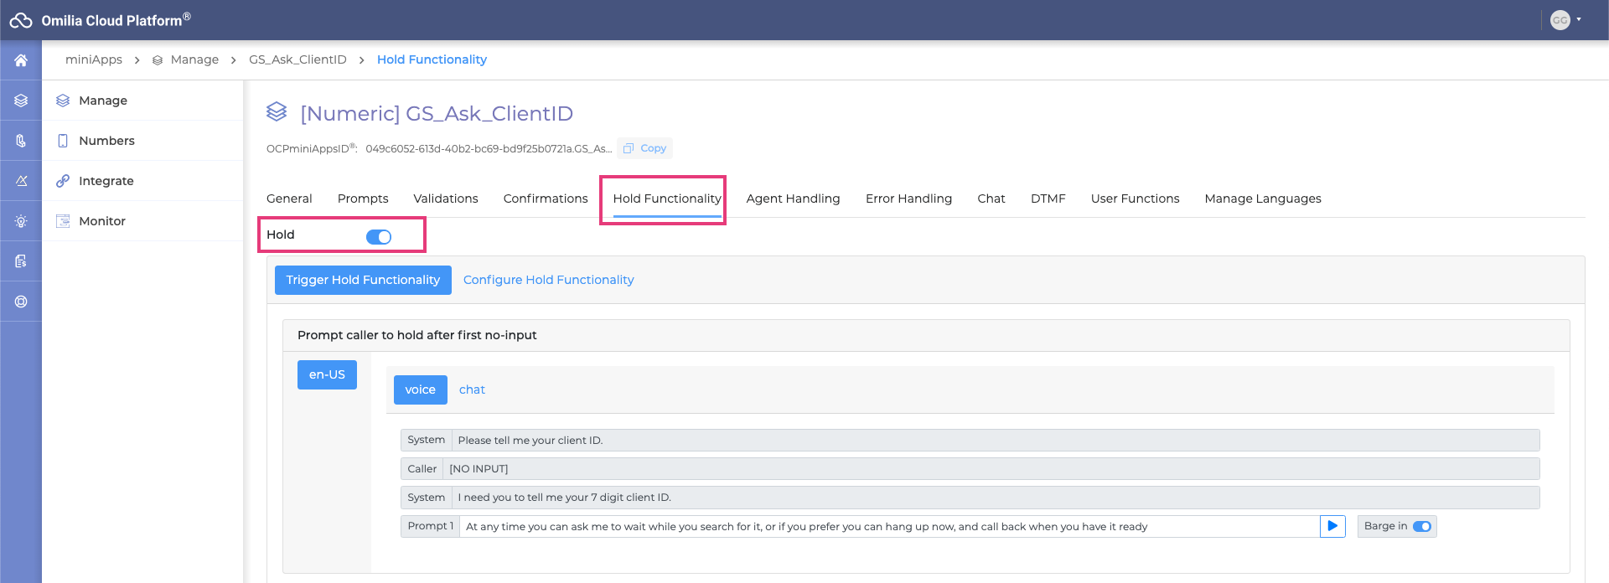1609x583 pixels.
Task: Select the Hold Functionality tab
Action: coord(667,199)
